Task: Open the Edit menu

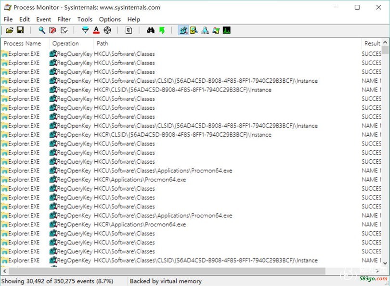Action: [x=25, y=19]
